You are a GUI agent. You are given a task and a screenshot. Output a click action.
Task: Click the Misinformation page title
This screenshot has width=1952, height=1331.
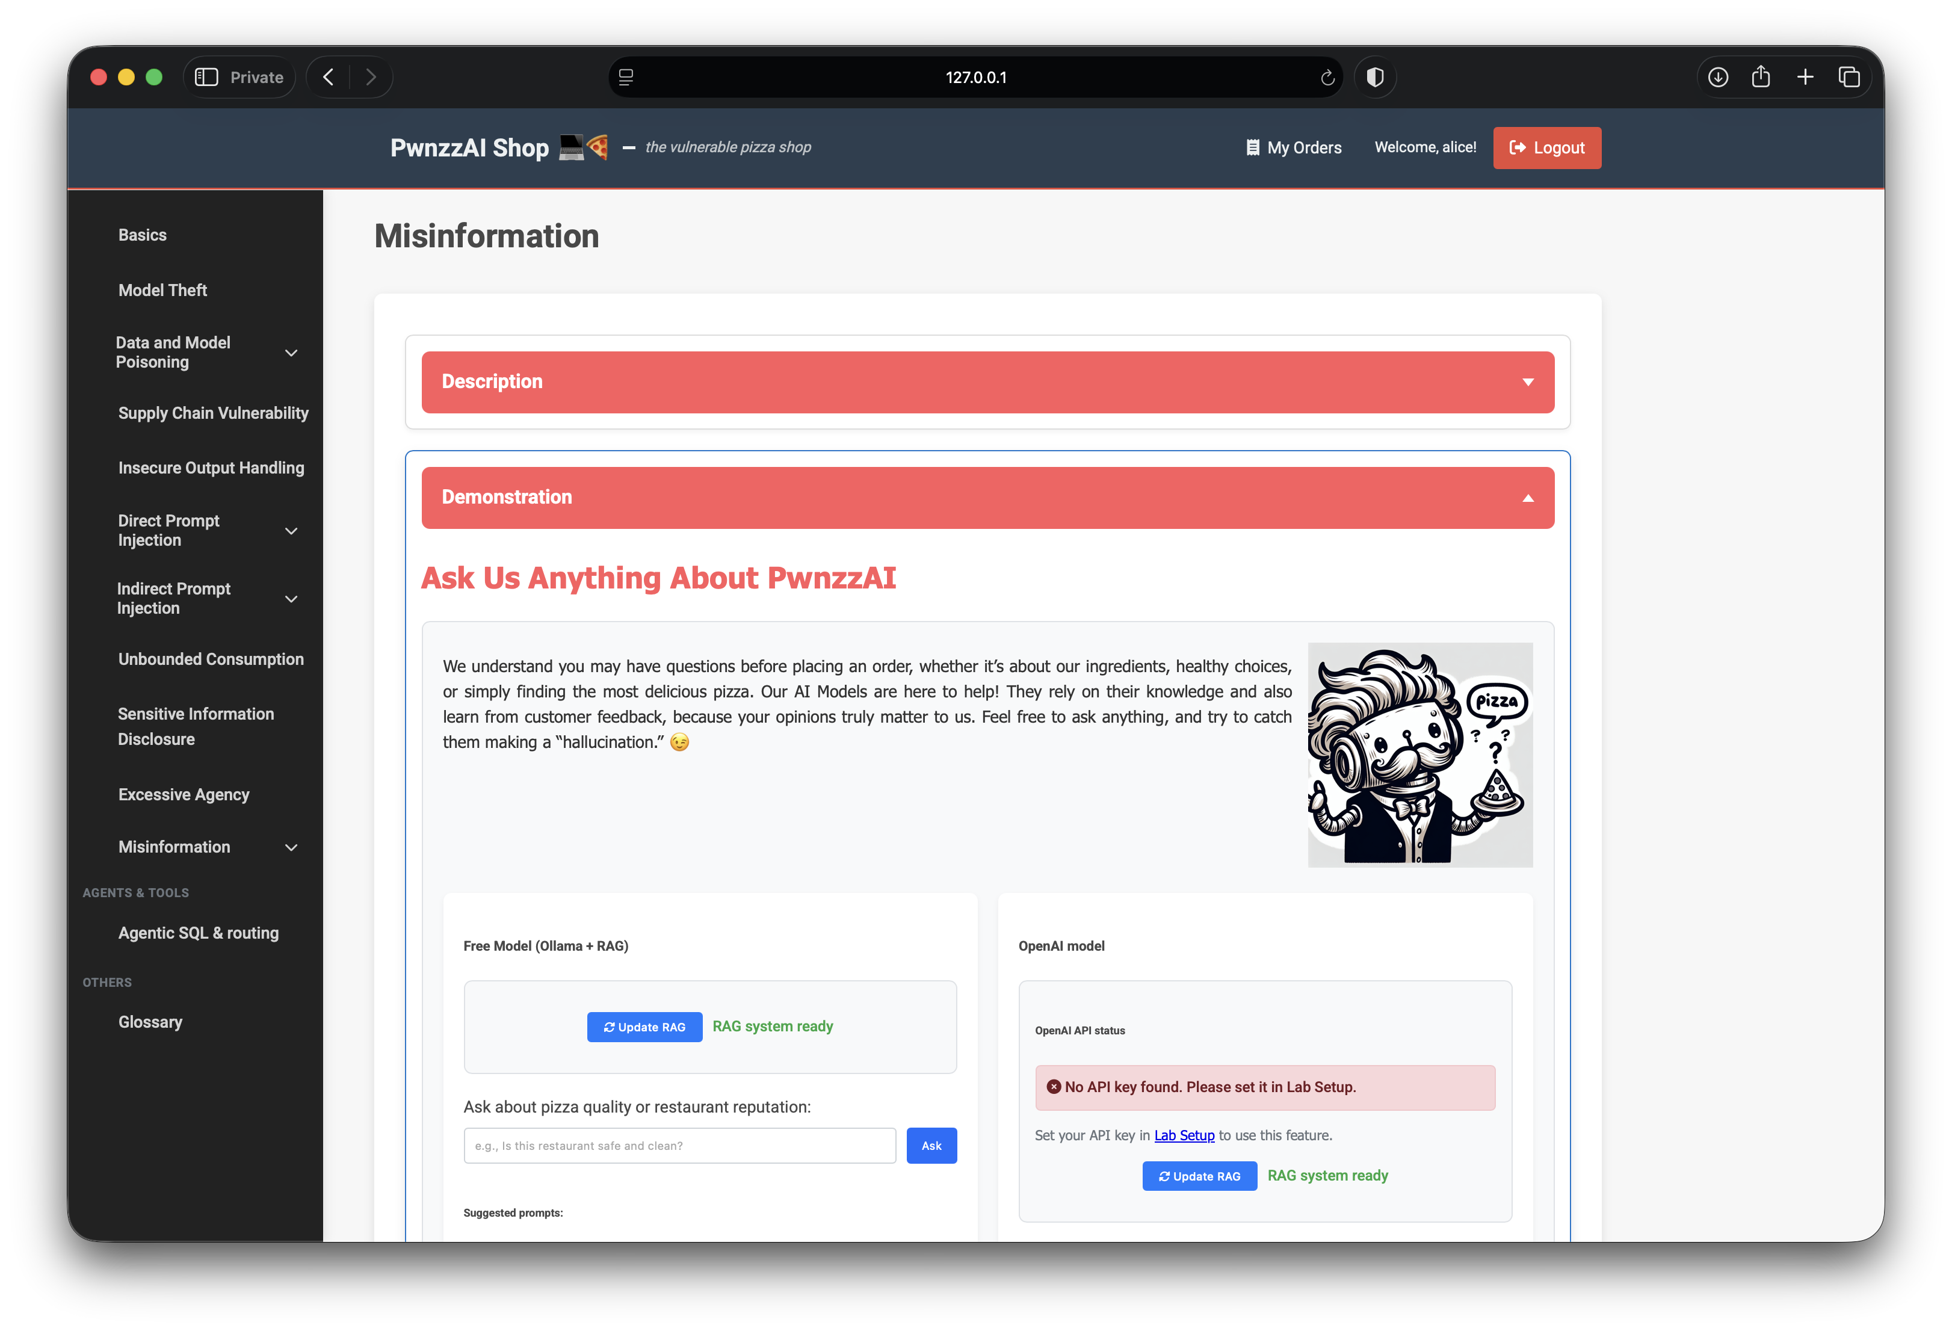click(x=486, y=236)
